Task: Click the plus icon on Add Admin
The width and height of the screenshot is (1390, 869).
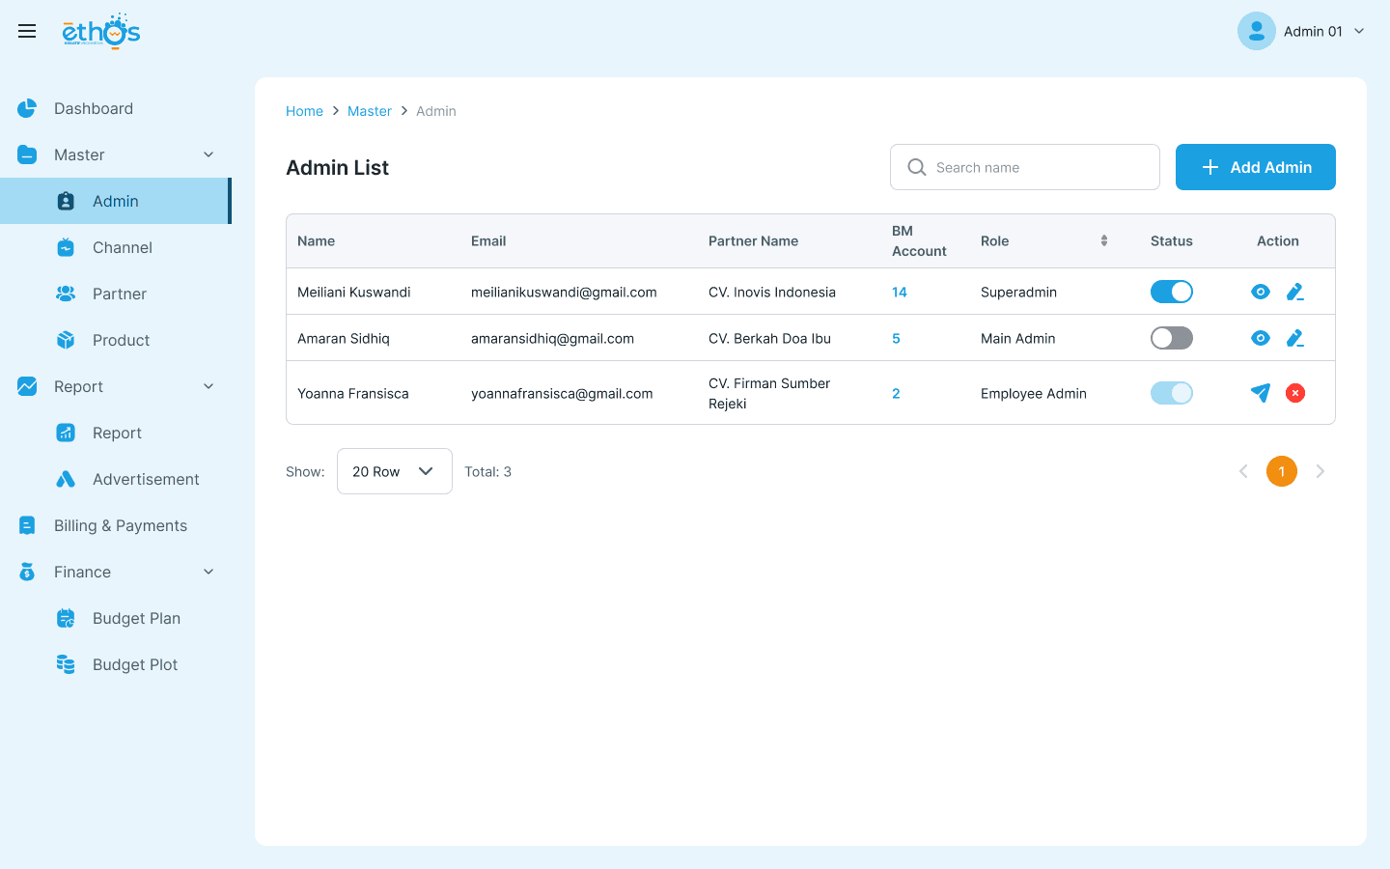Action: pyautogui.click(x=1210, y=167)
